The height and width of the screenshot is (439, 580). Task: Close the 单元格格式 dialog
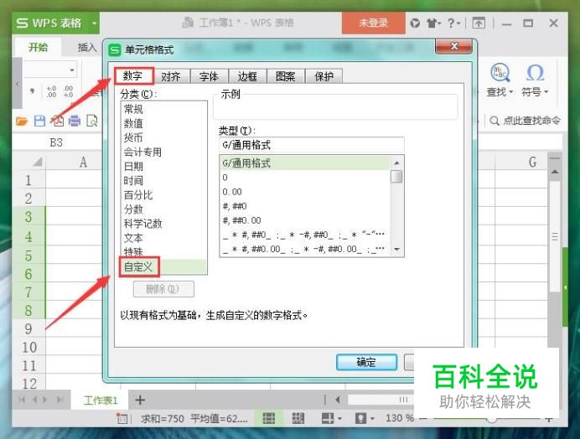click(454, 46)
